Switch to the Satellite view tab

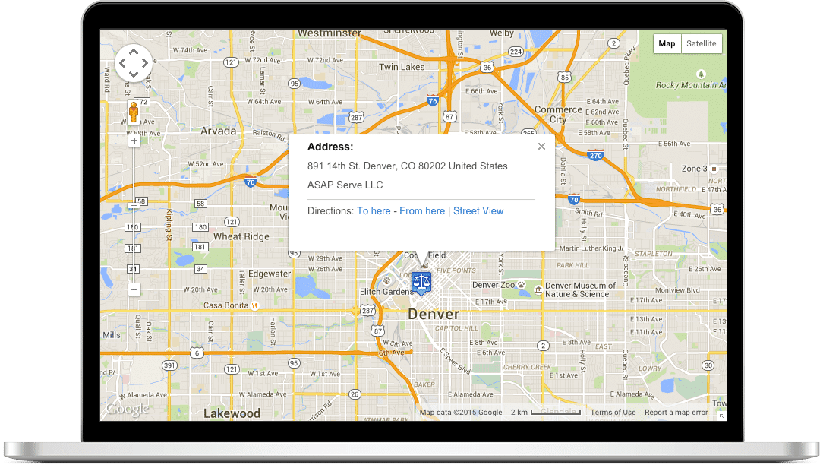[x=702, y=43]
